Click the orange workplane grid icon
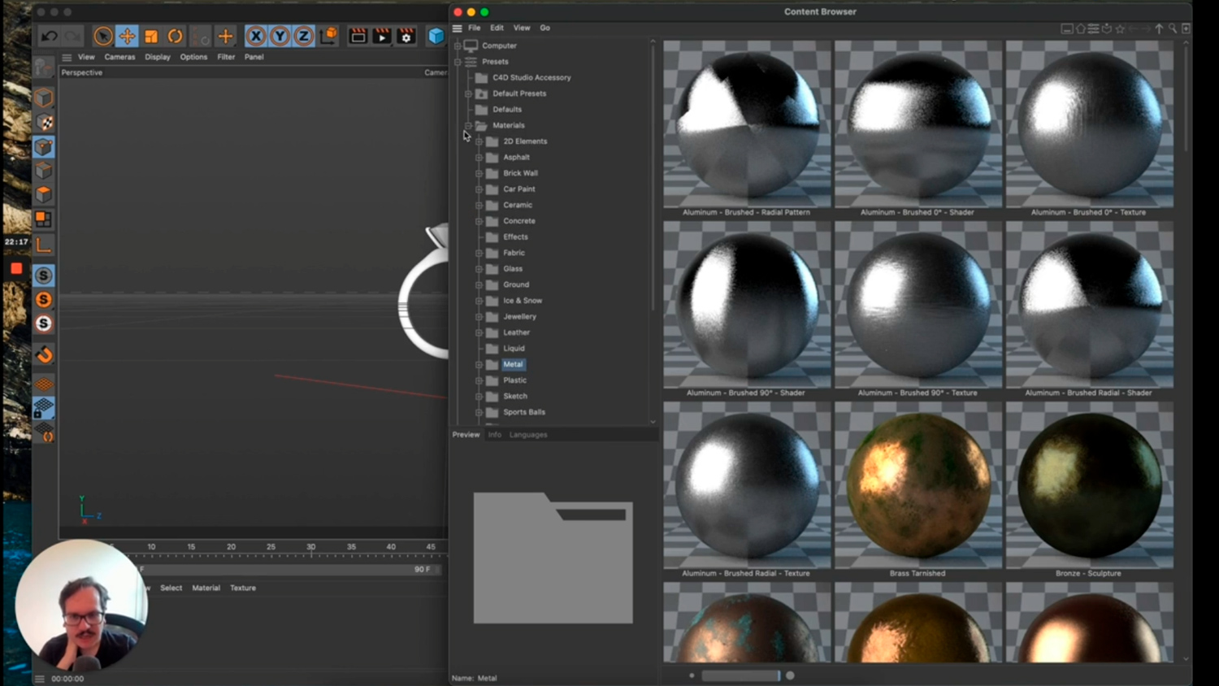 [44, 384]
